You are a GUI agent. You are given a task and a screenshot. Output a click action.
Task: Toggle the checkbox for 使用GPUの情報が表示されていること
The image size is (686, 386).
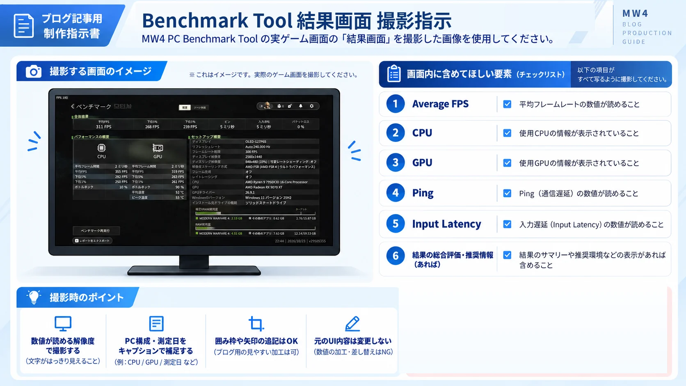[x=507, y=163]
